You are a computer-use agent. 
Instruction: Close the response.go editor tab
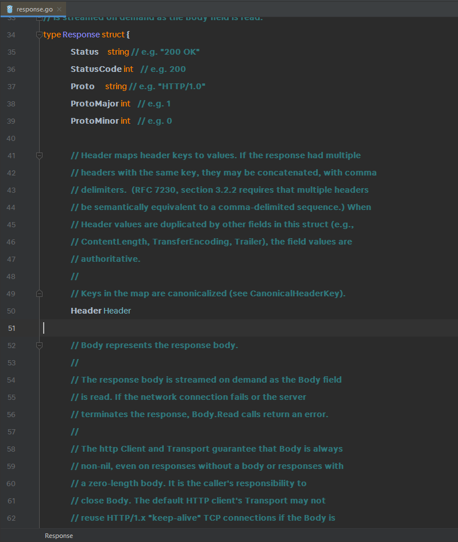pyautogui.click(x=59, y=9)
